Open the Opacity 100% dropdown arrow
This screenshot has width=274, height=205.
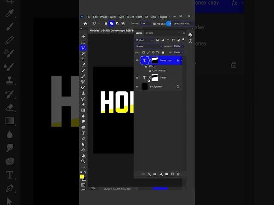tap(183, 47)
